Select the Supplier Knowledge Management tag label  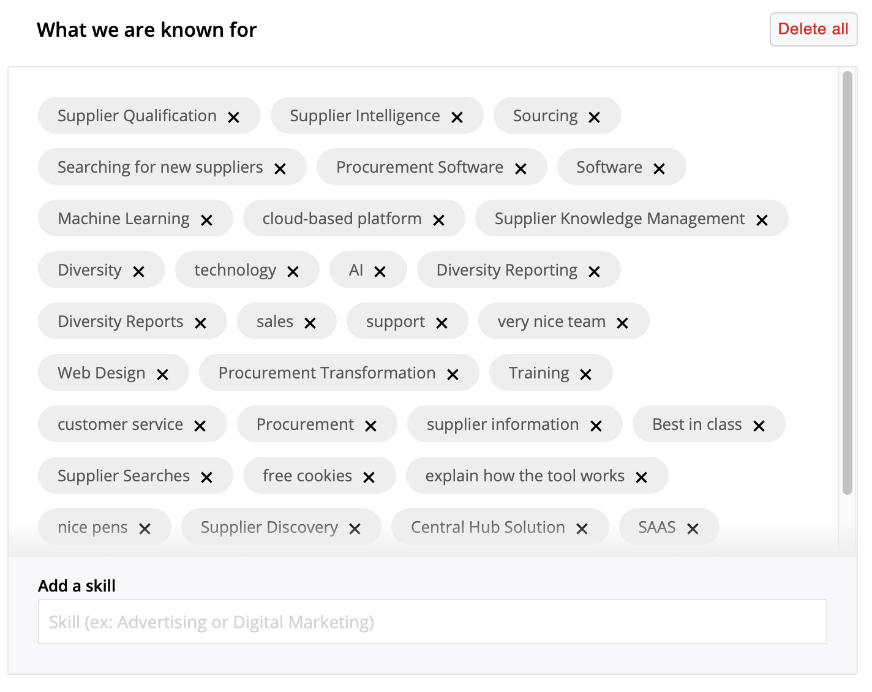tap(619, 219)
